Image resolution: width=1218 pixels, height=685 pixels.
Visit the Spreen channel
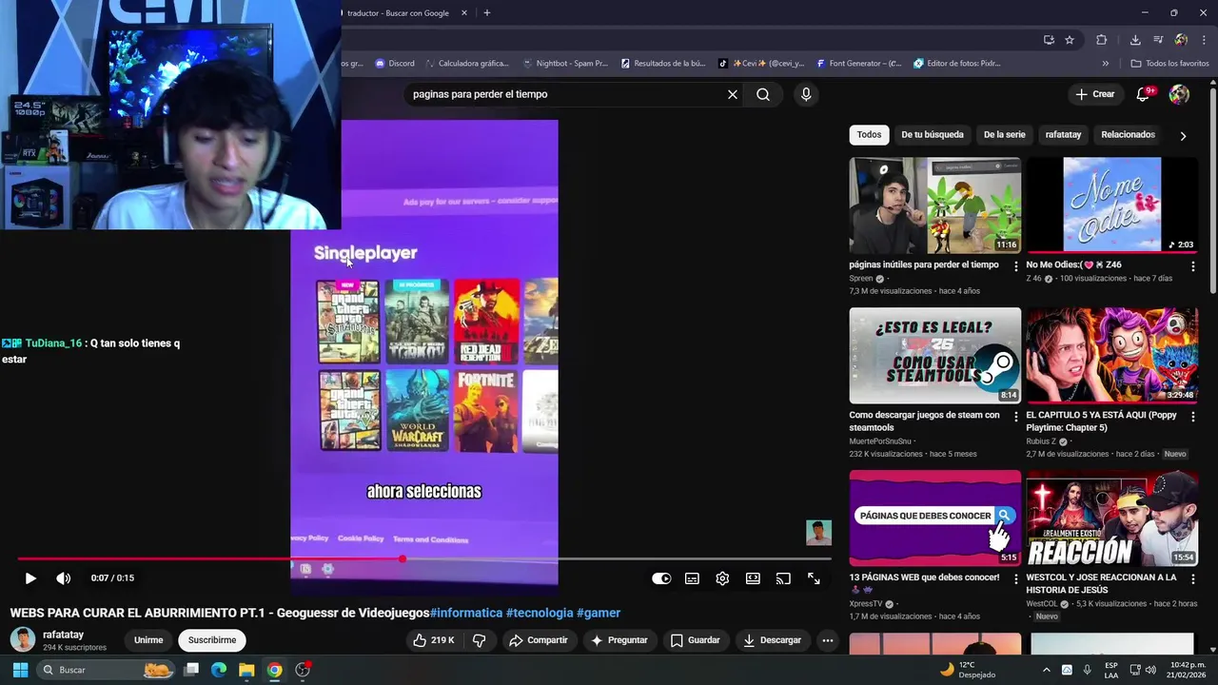point(860,279)
